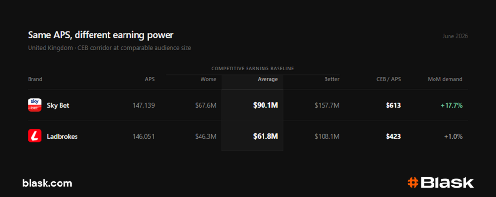Sort by the Worse column header
496x197 pixels.
pos(208,79)
